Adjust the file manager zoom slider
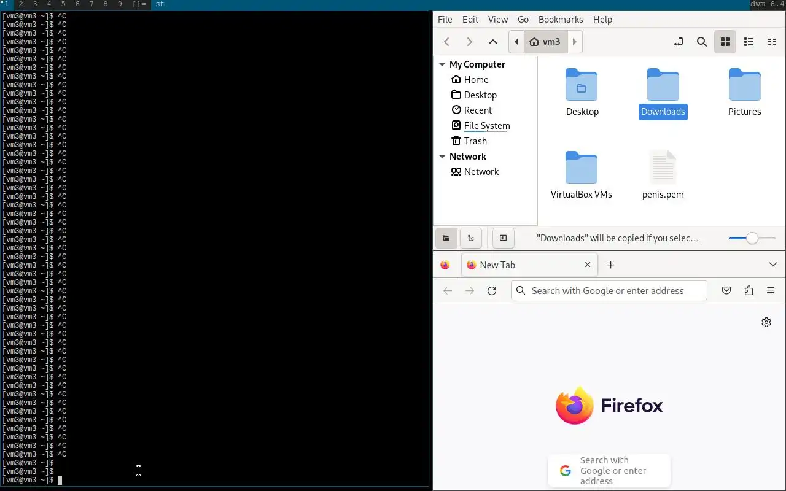Screen dimensions: 786x491 point(752,238)
